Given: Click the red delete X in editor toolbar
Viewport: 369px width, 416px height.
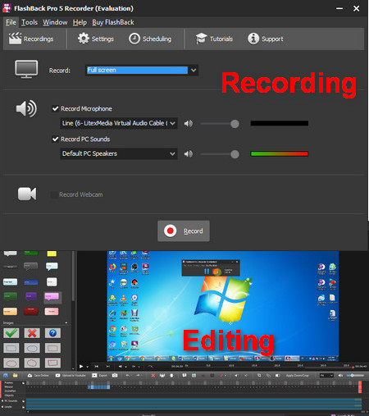Looking at the screenshot, I should tap(153, 376).
